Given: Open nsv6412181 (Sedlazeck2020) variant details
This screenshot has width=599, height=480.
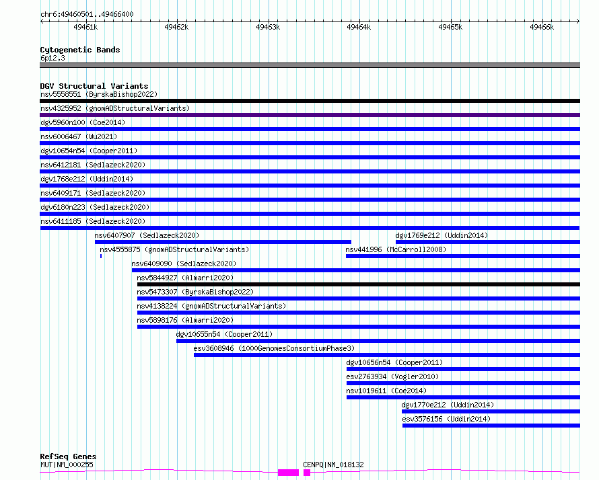Looking at the screenshot, I should point(93,165).
